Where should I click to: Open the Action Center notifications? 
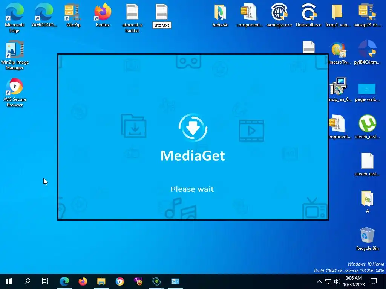coord(374,281)
